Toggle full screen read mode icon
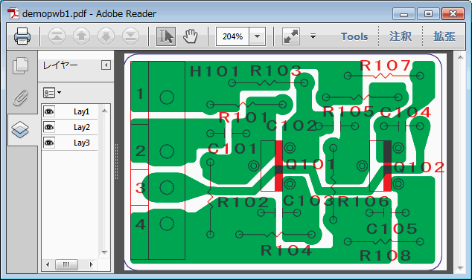The height and width of the screenshot is (280, 472). click(x=291, y=36)
